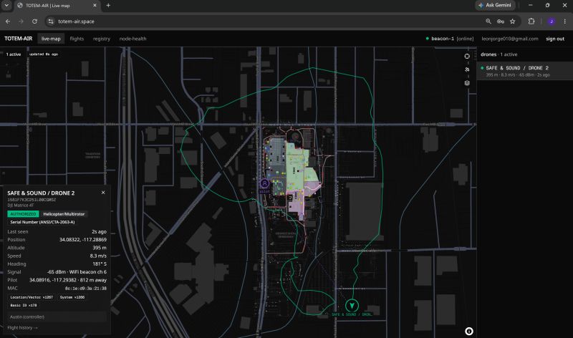Click the System message counter tag

pos(72,297)
